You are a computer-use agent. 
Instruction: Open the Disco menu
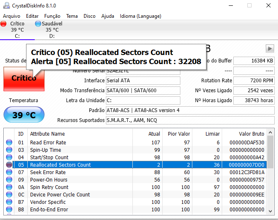[x=89, y=16]
